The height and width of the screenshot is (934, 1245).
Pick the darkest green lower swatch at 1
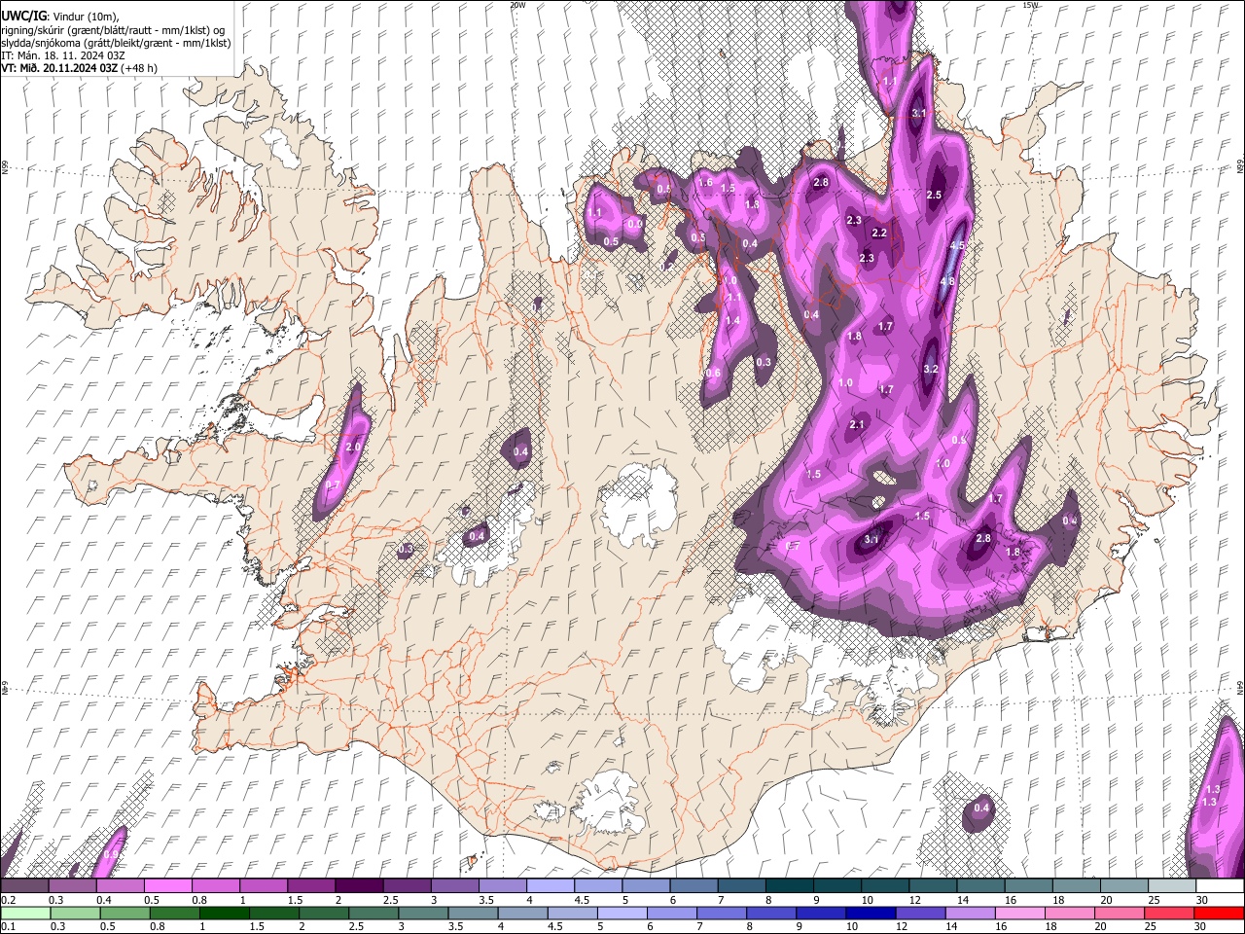point(224,913)
